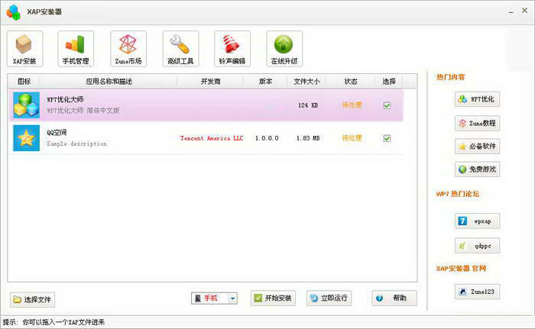The image size is (535, 329).
Task: Open 在线升级 green arrow icon
Action: coord(284,49)
